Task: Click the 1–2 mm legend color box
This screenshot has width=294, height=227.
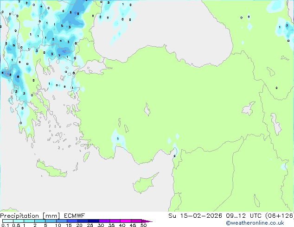Action: [29, 221]
